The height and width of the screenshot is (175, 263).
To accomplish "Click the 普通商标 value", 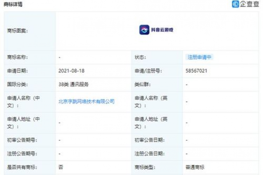I will [x=195, y=167].
